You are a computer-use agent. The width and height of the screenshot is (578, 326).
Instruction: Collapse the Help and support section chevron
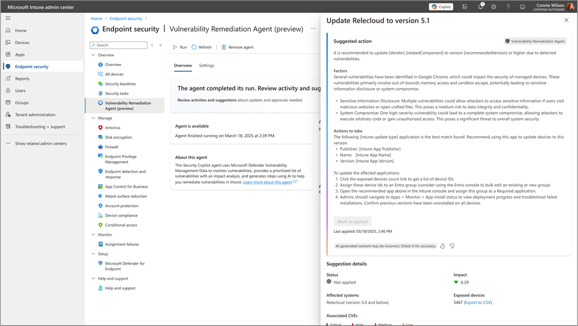pyautogui.click(x=93, y=279)
